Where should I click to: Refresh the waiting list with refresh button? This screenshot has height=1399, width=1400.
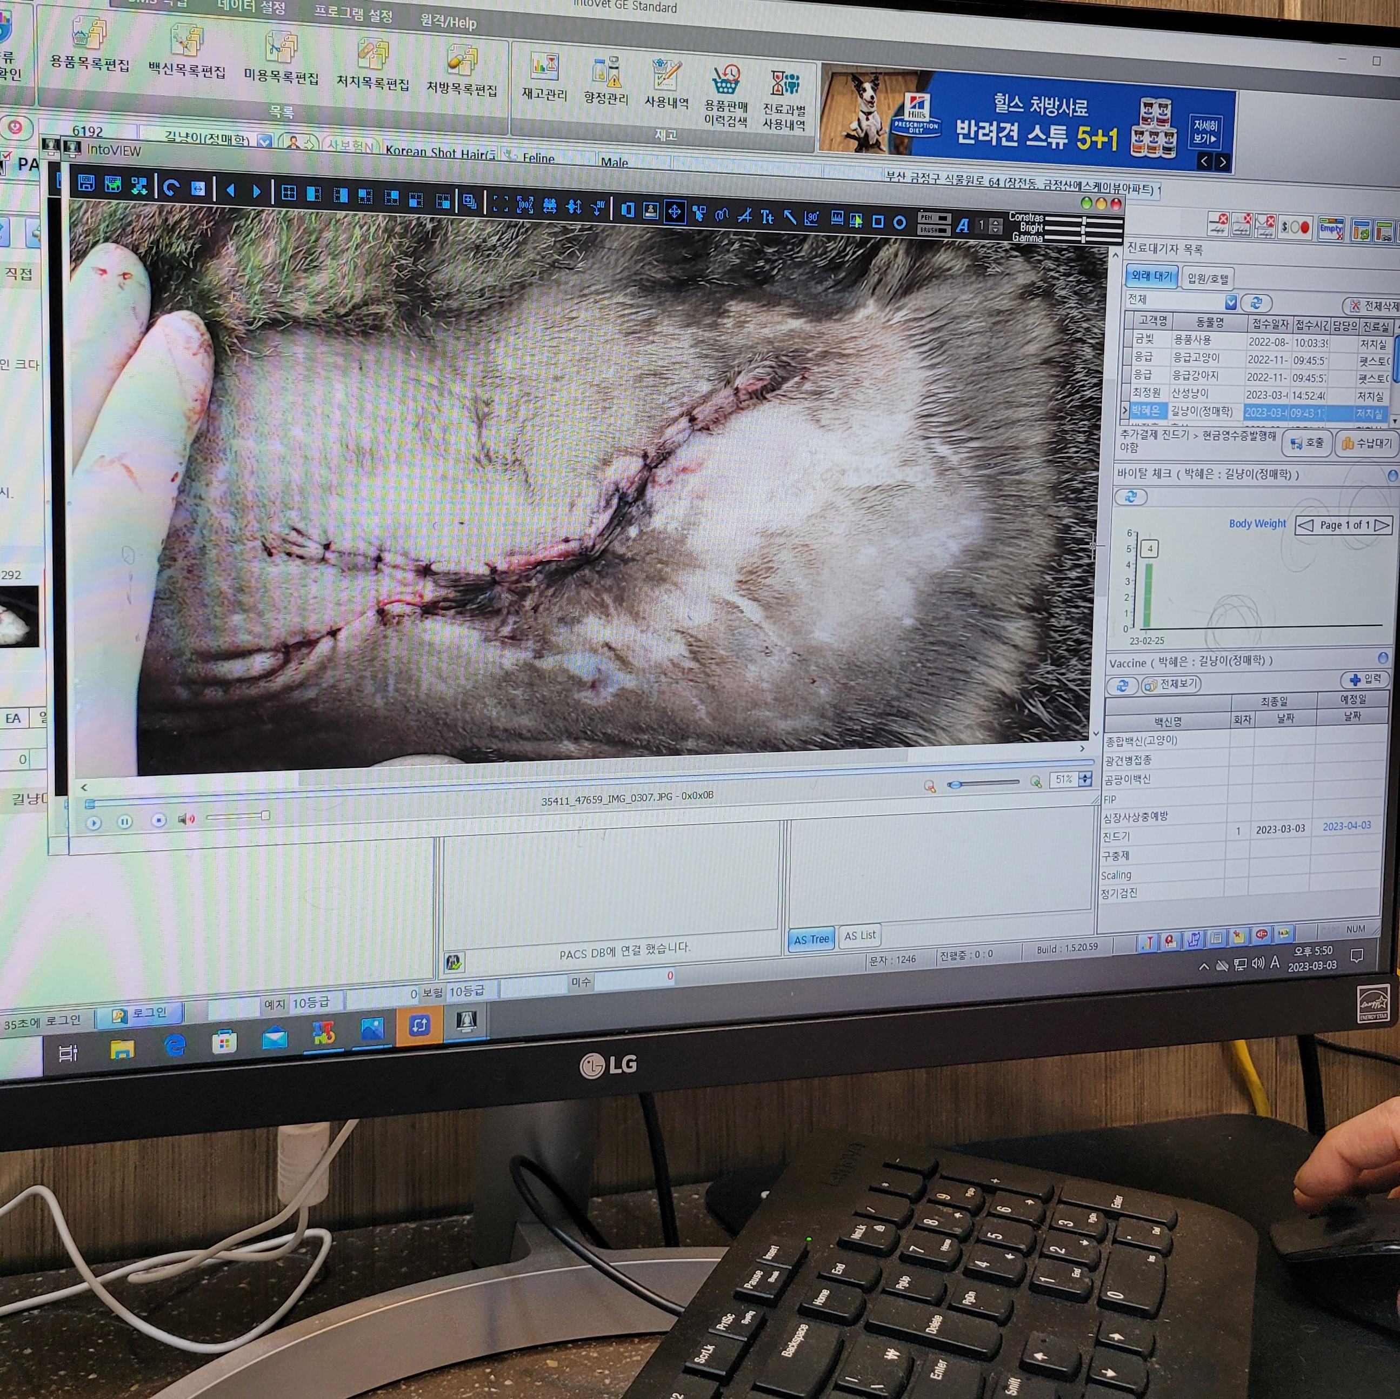tap(1256, 303)
